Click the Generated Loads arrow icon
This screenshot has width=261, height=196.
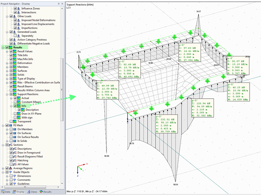tap(15, 32)
